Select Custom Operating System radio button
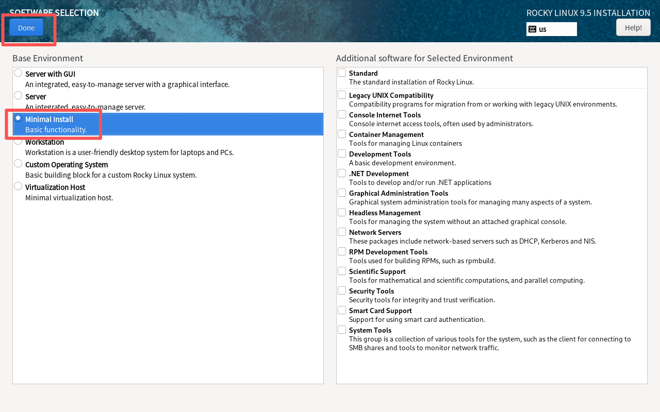660x412 pixels. (18, 164)
